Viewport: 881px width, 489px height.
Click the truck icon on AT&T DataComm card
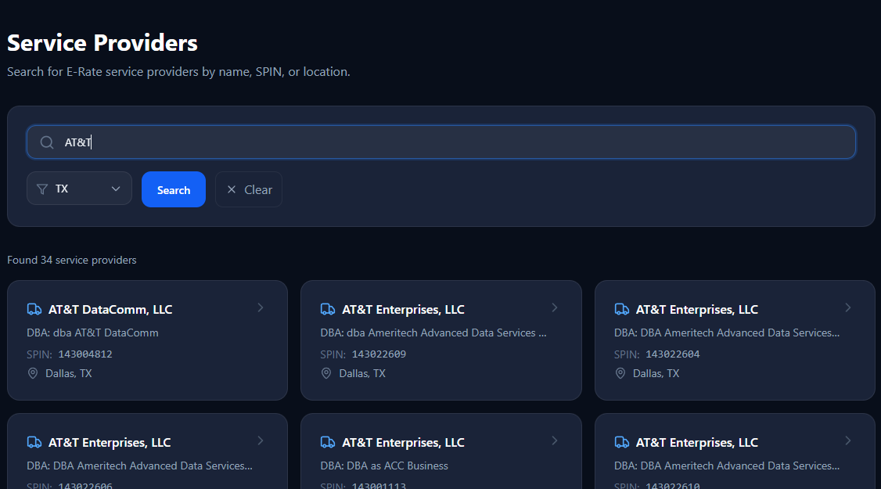pyautogui.click(x=34, y=310)
